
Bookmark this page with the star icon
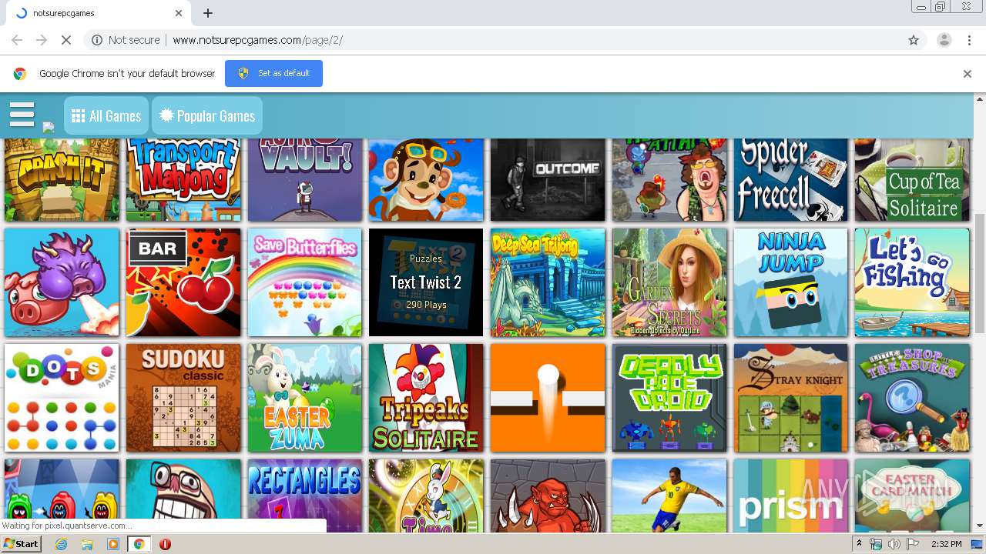click(914, 40)
